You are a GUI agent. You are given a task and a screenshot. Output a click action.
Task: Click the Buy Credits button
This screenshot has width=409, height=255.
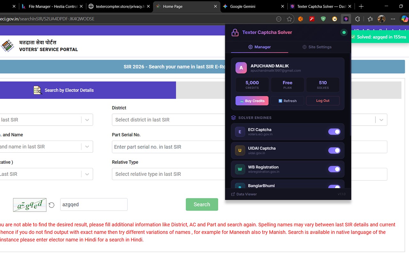(252, 101)
